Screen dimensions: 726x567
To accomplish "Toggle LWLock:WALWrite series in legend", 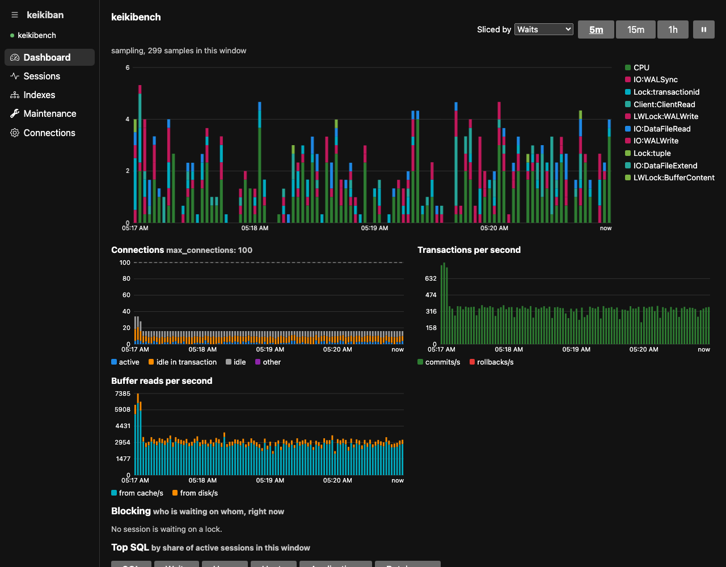I will [x=662, y=116].
